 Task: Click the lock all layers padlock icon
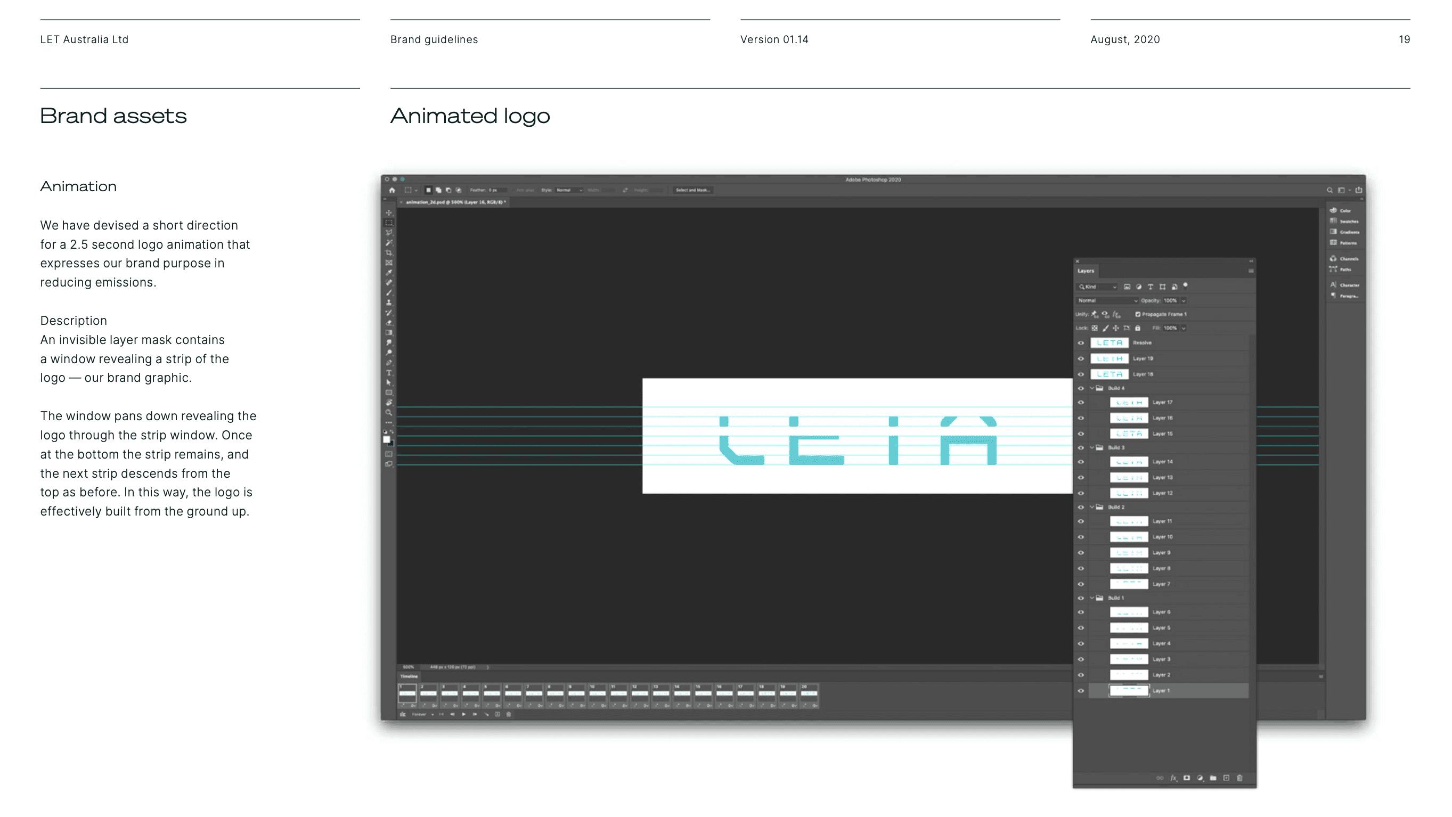point(1138,328)
